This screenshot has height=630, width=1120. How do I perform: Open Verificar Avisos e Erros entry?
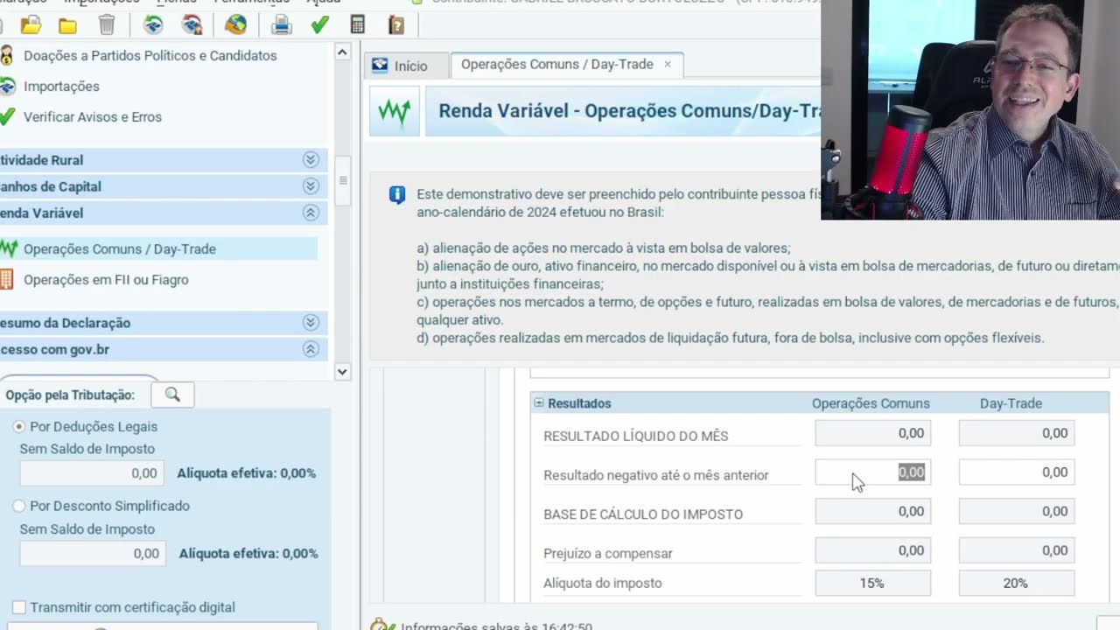(93, 116)
